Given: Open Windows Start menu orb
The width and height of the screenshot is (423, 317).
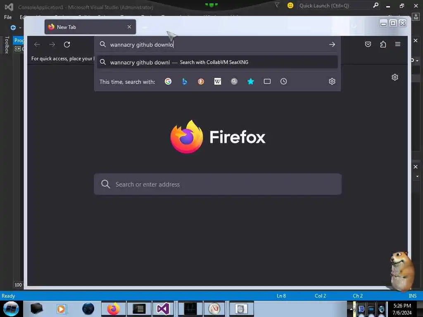Looking at the screenshot, I should [11, 309].
